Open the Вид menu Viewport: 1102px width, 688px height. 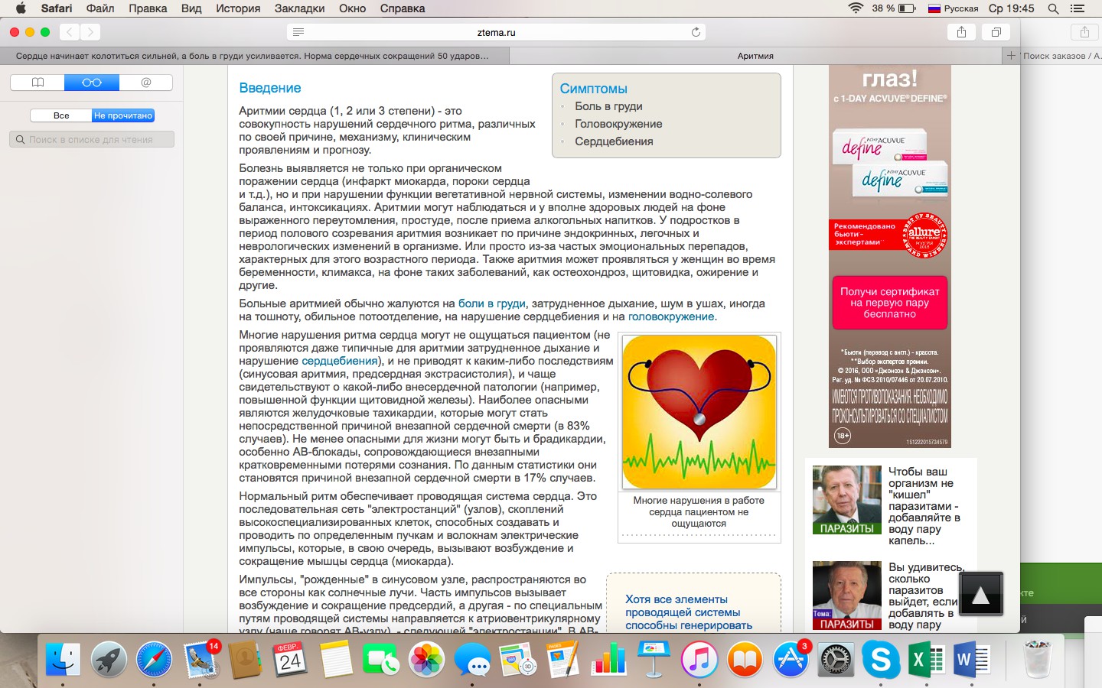click(x=191, y=8)
